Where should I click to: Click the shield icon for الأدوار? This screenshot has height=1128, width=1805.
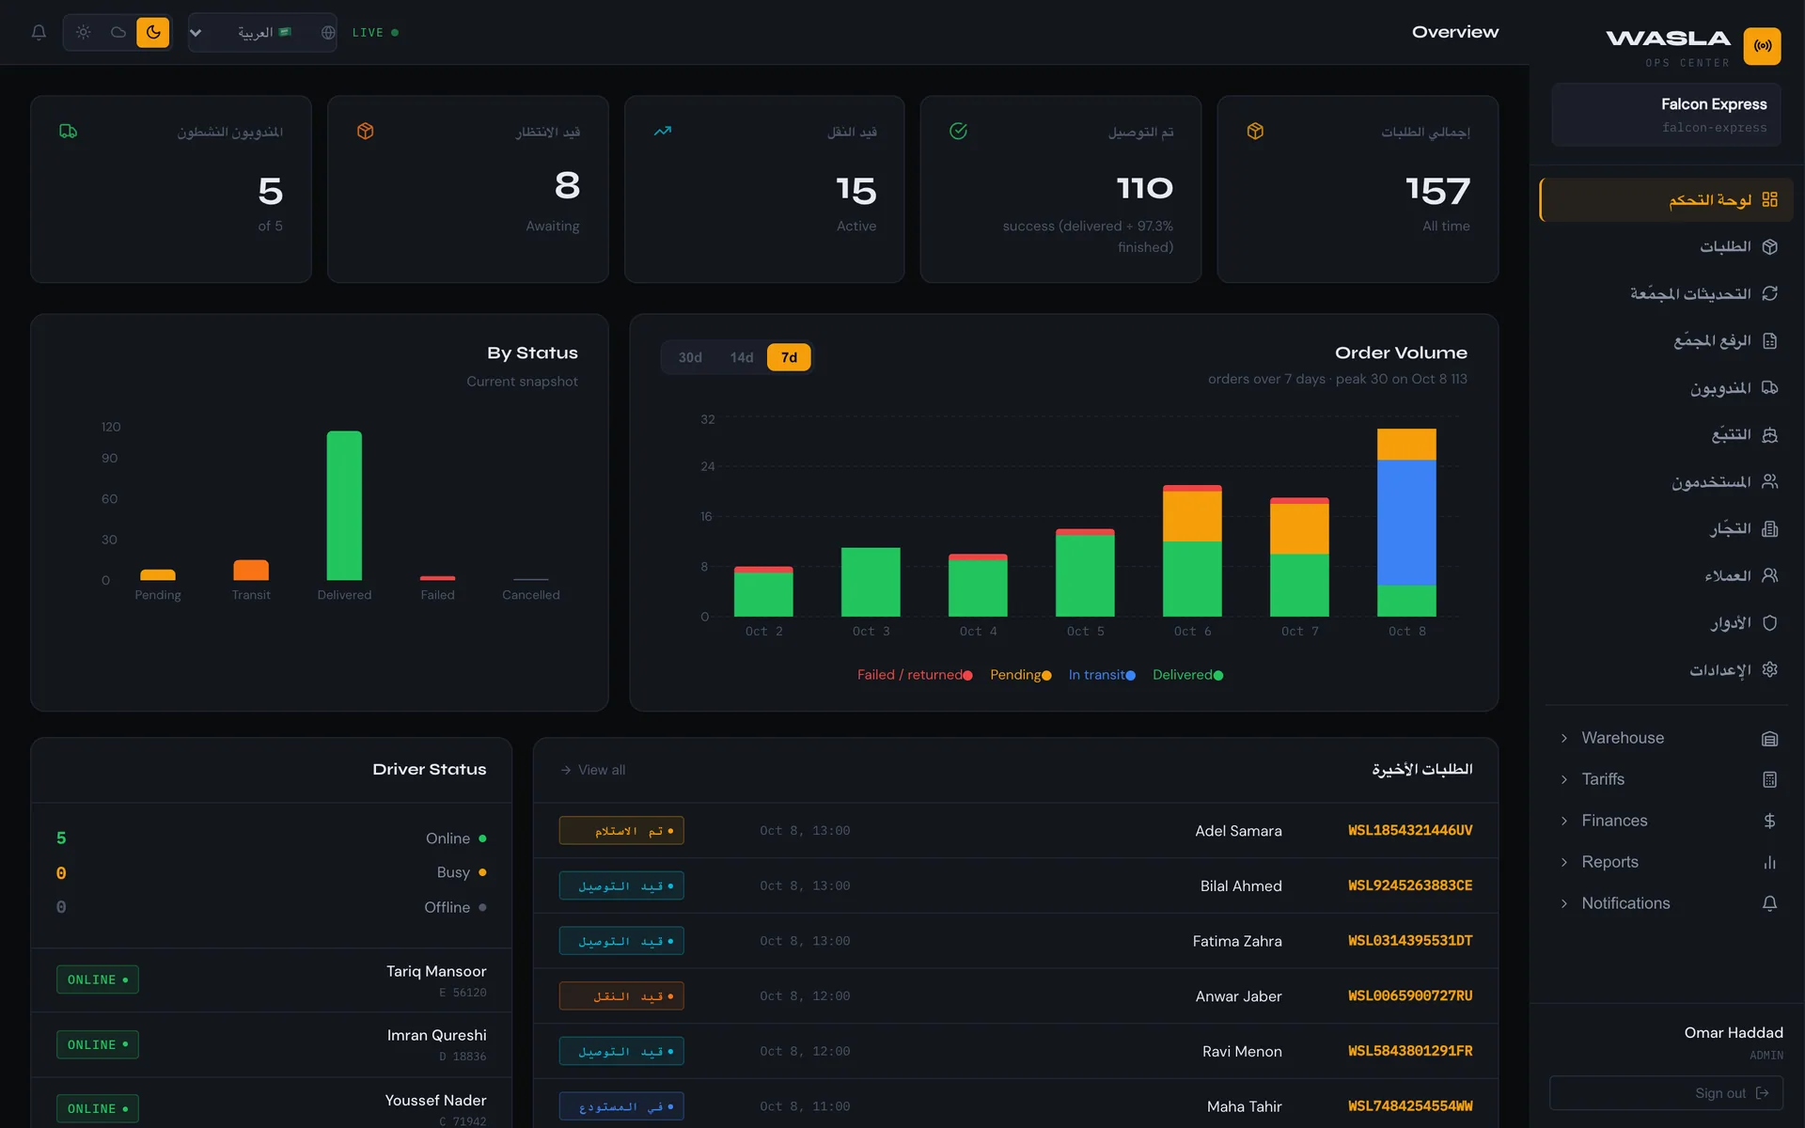pyautogui.click(x=1769, y=622)
